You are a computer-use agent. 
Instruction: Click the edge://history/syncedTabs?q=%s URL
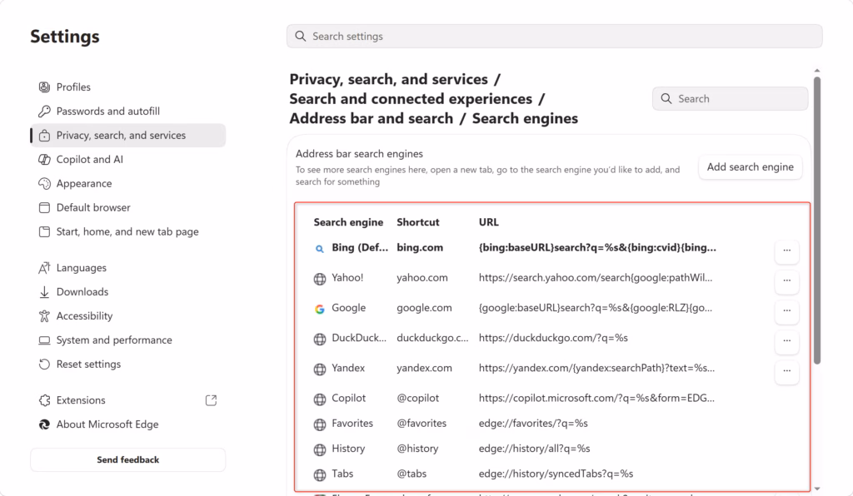coord(556,474)
